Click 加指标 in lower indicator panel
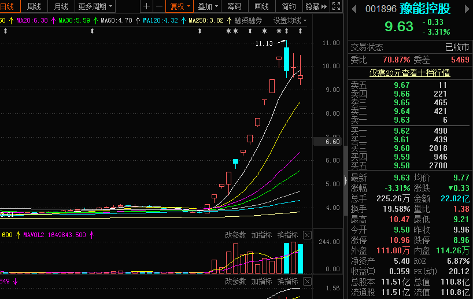Viewport: 473px width, 299px height. (x=261, y=282)
